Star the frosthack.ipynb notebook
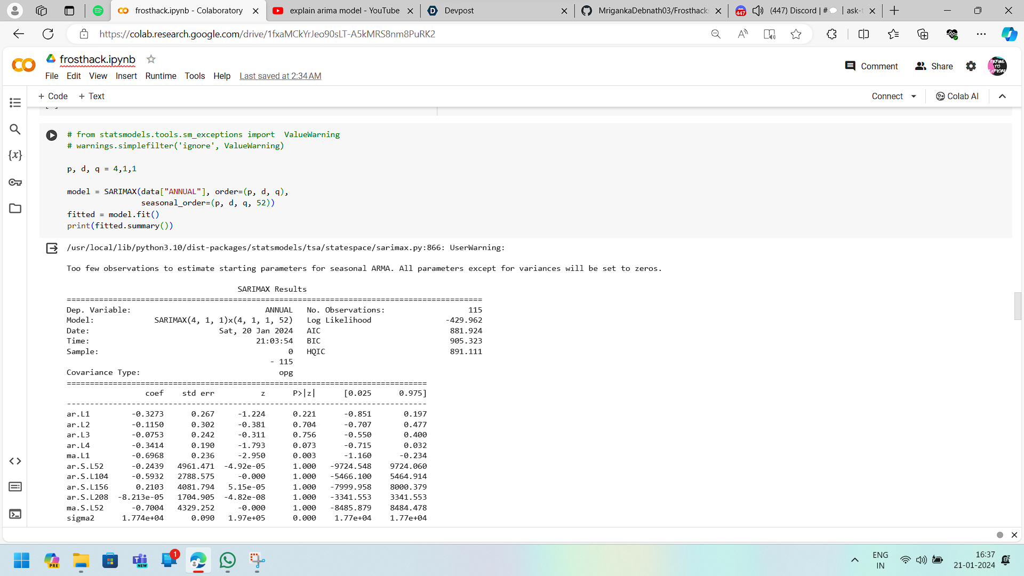Screen dimensions: 1024x576 (x=151, y=59)
